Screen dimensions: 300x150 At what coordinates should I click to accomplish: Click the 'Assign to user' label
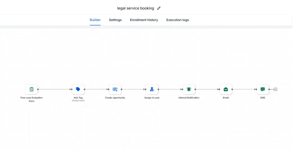click(152, 98)
